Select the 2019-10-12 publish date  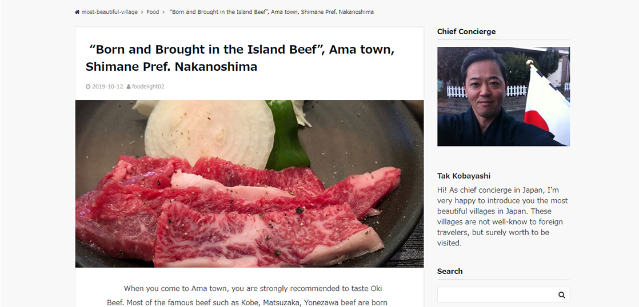coord(107,87)
